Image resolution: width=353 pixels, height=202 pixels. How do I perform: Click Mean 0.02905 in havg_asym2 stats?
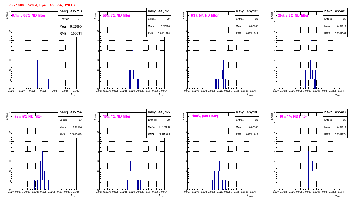click(247, 26)
